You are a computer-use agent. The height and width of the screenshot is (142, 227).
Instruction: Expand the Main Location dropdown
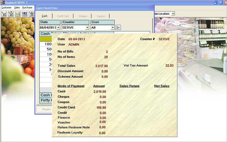pyautogui.click(x=173, y=13)
